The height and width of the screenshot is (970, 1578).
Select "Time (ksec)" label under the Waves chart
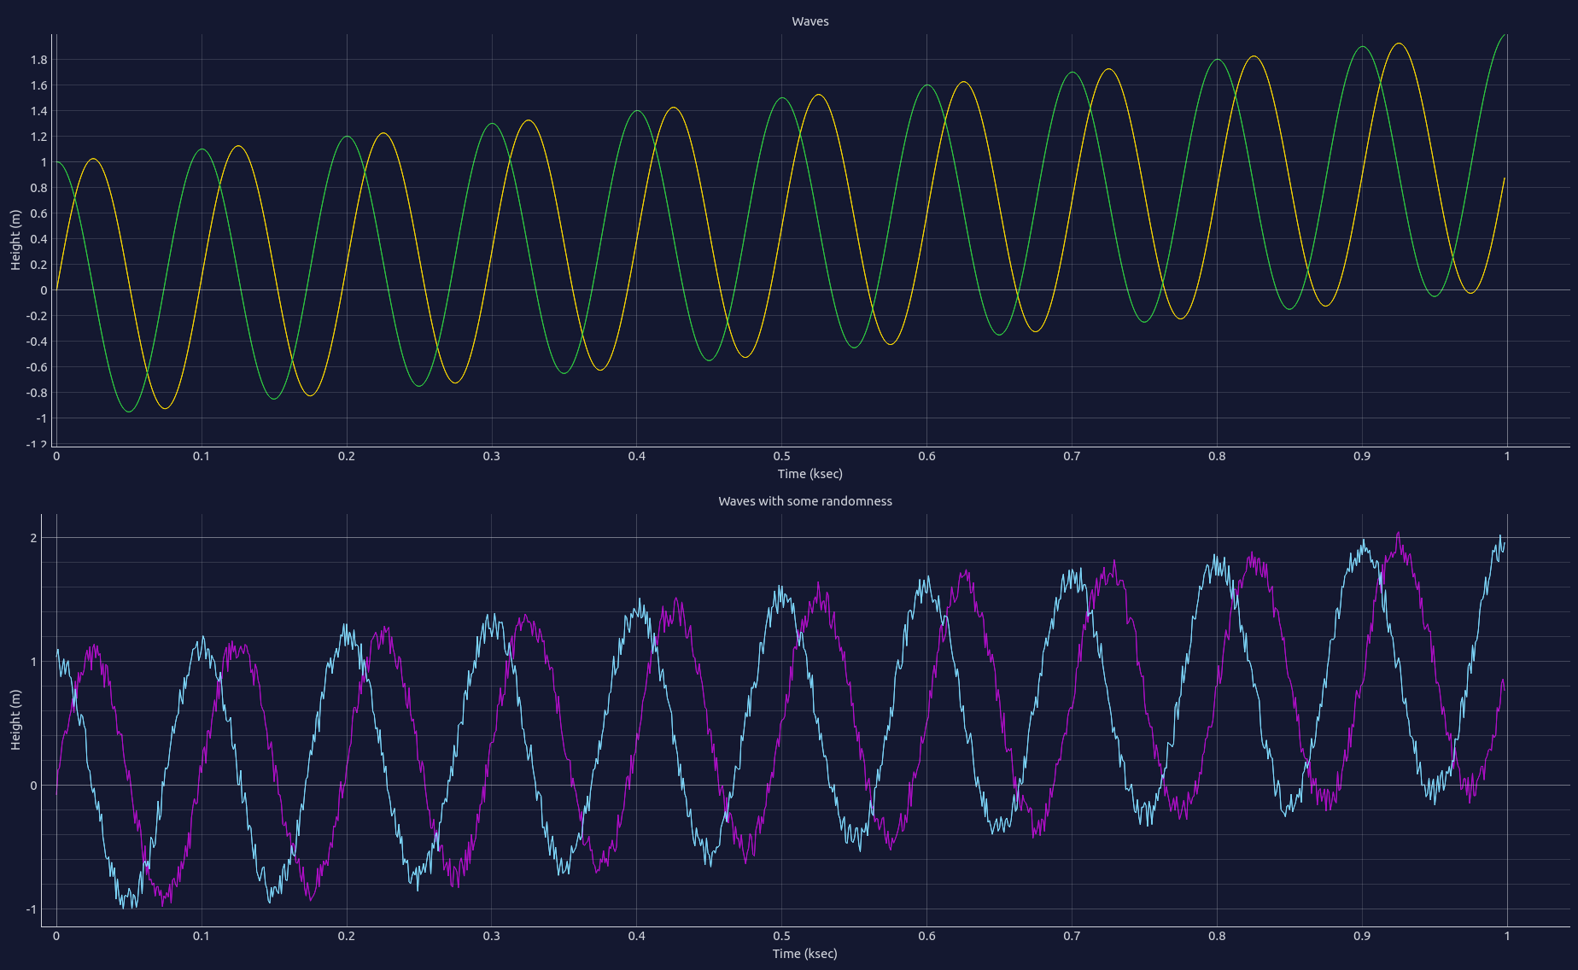[809, 474]
